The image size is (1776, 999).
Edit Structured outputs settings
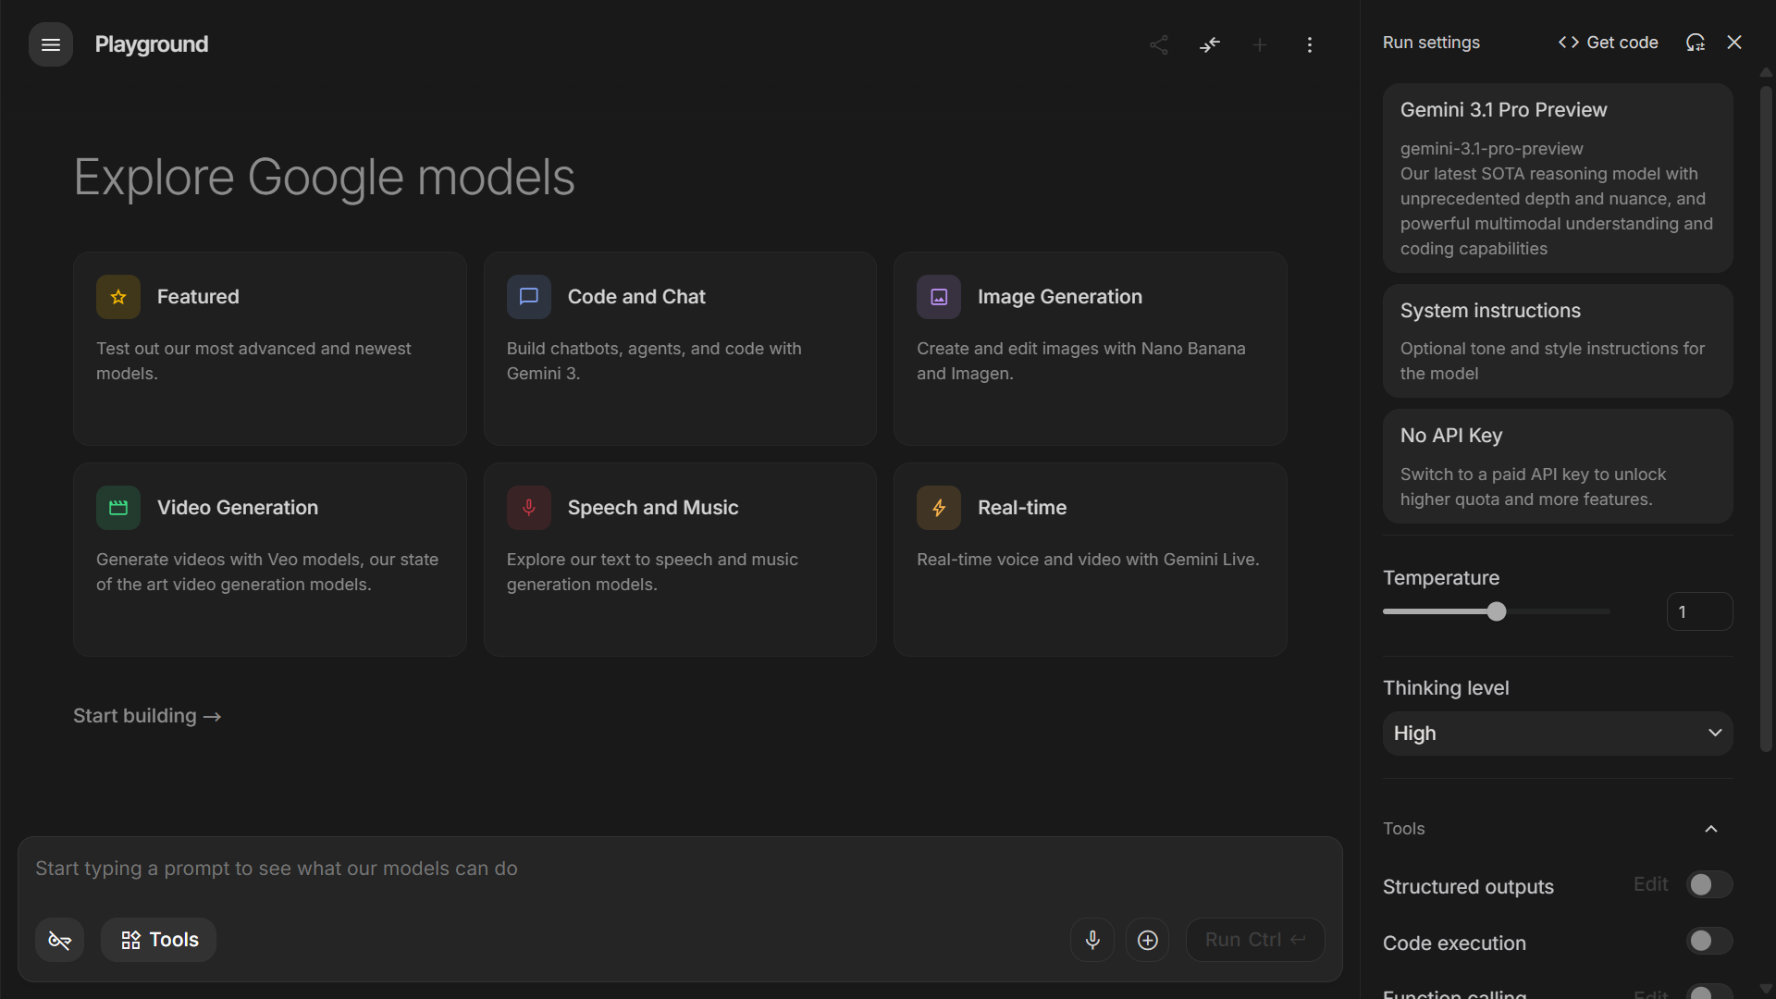coord(1651,884)
